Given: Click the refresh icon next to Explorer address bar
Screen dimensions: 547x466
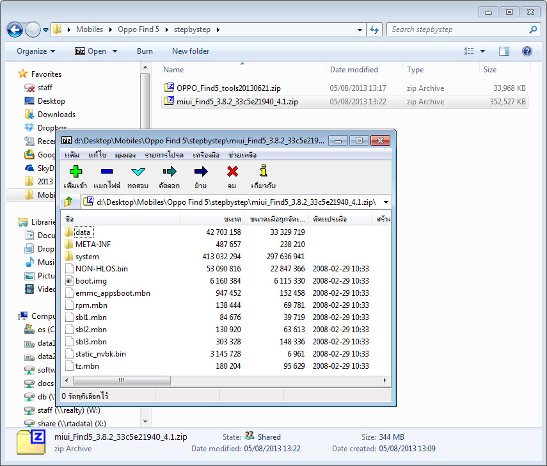Looking at the screenshot, I should click(x=374, y=29).
